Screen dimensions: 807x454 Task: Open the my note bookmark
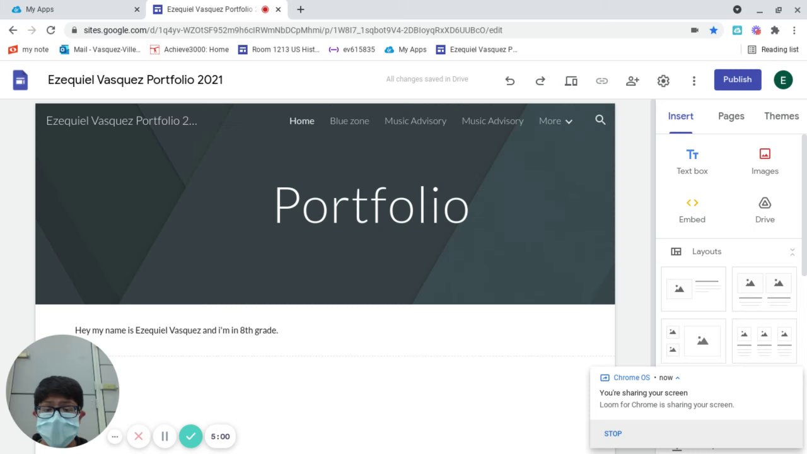point(29,49)
